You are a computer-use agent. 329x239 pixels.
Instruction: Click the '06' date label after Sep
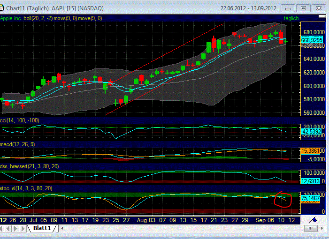point(271,220)
